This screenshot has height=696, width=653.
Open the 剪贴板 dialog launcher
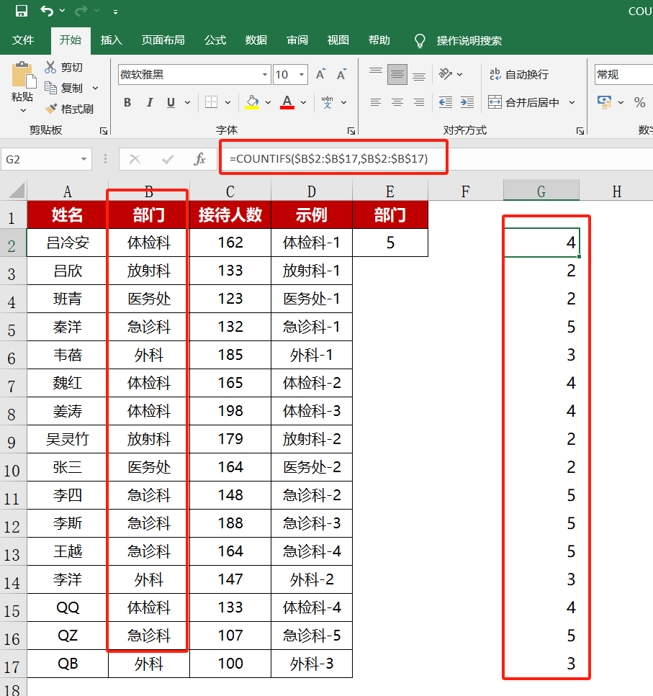(x=104, y=130)
